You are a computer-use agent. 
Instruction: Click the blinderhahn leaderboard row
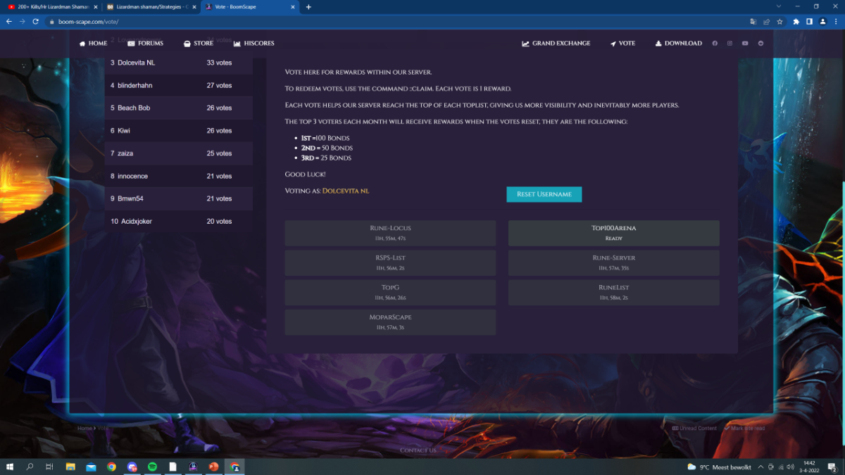click(179, 85)
